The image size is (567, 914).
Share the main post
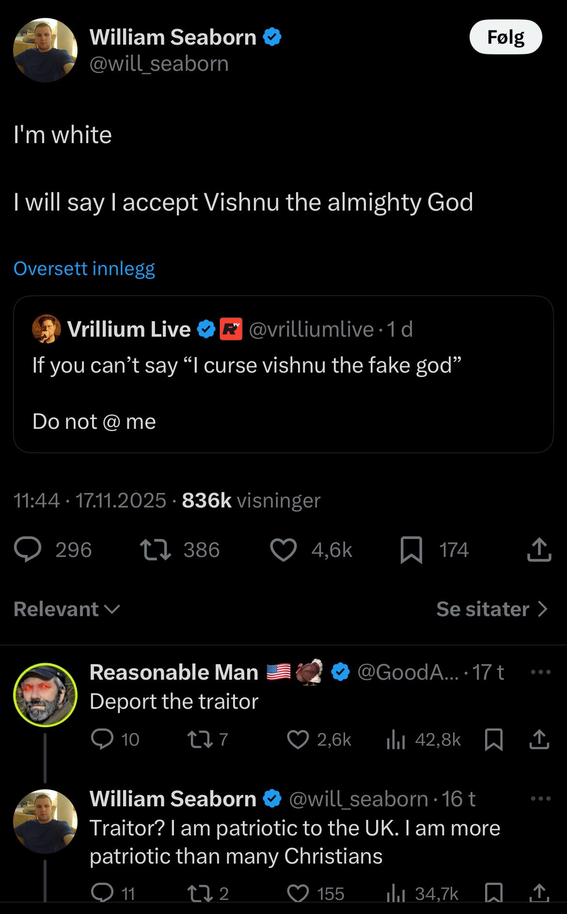tap(539, 550)
